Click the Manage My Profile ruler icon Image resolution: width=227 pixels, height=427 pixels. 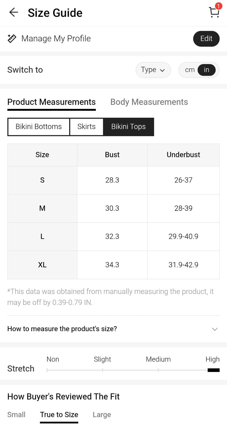tap(12, 38)
